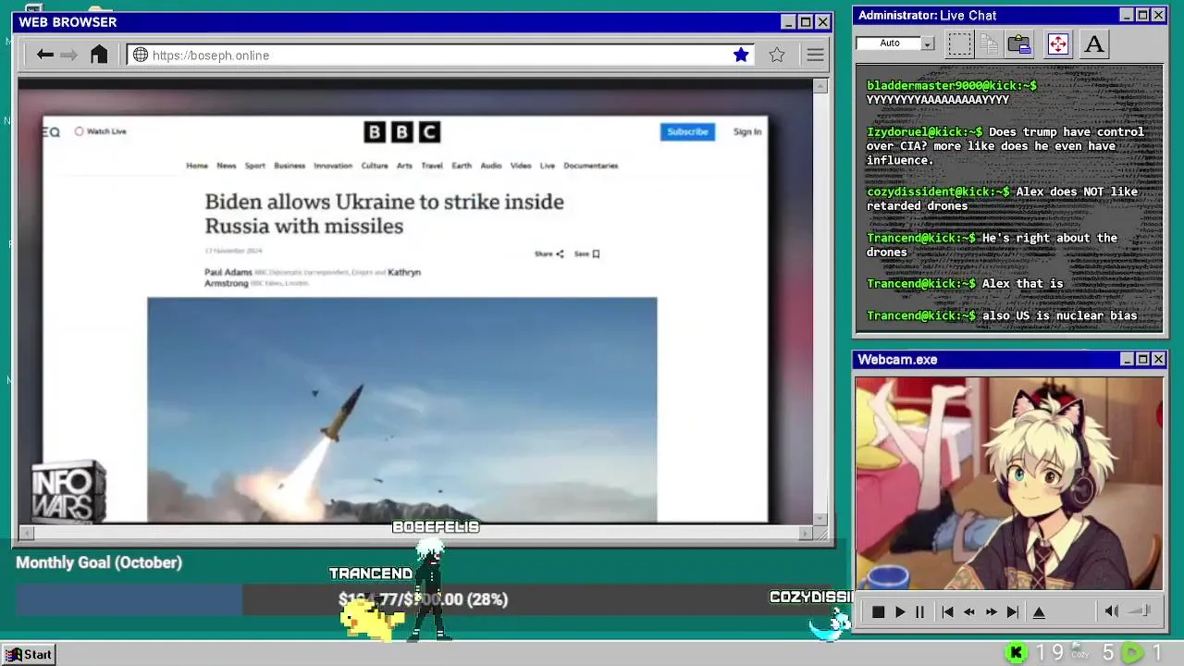Click Watch Live on BBC page
Viewport: 1184px width, 666px height.
tap(101, 131)
